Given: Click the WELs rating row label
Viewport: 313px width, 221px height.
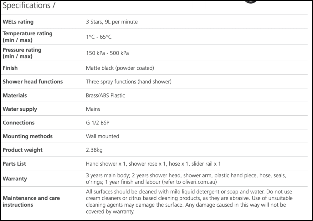Looking at the screenshot, I should (18, 22).
